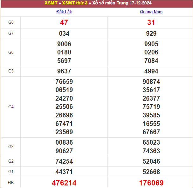Click G6 result 9905
The image size is (193, 188).
coord(151,44)
